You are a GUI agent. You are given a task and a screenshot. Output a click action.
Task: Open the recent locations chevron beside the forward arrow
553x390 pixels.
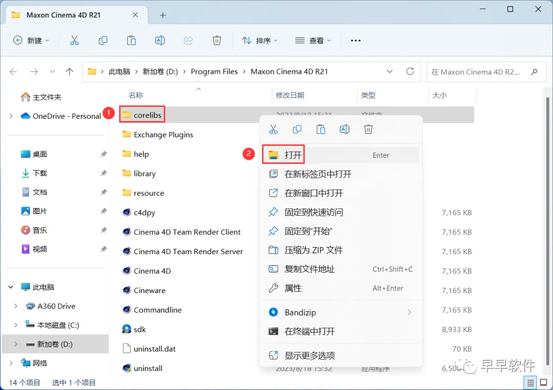point(52,72)
